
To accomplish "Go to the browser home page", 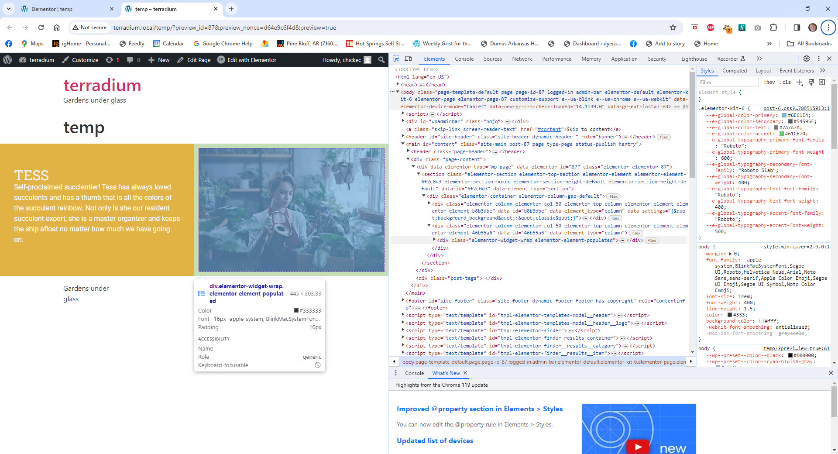I will 57,28.
